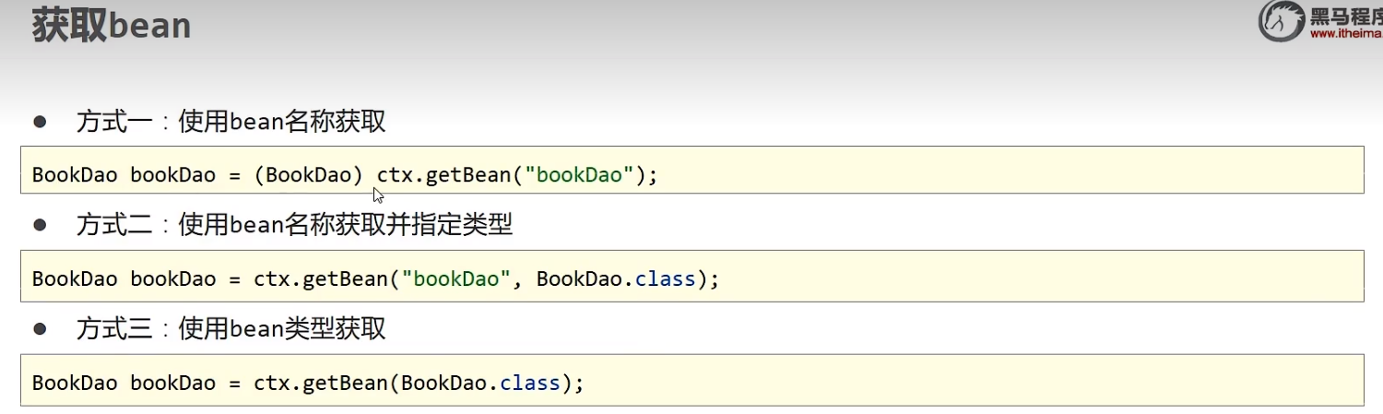Click the blue class keyword in third code block

pyautogui.click(x=530, y=383)
